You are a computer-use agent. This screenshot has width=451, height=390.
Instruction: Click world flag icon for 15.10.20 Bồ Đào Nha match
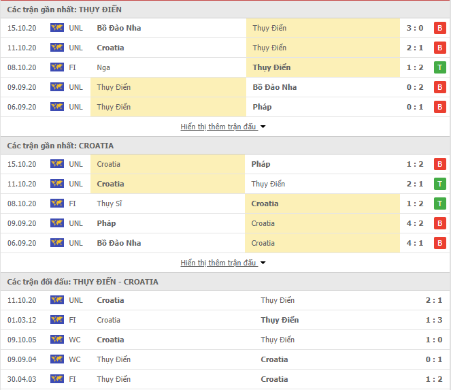pos(57,28)
